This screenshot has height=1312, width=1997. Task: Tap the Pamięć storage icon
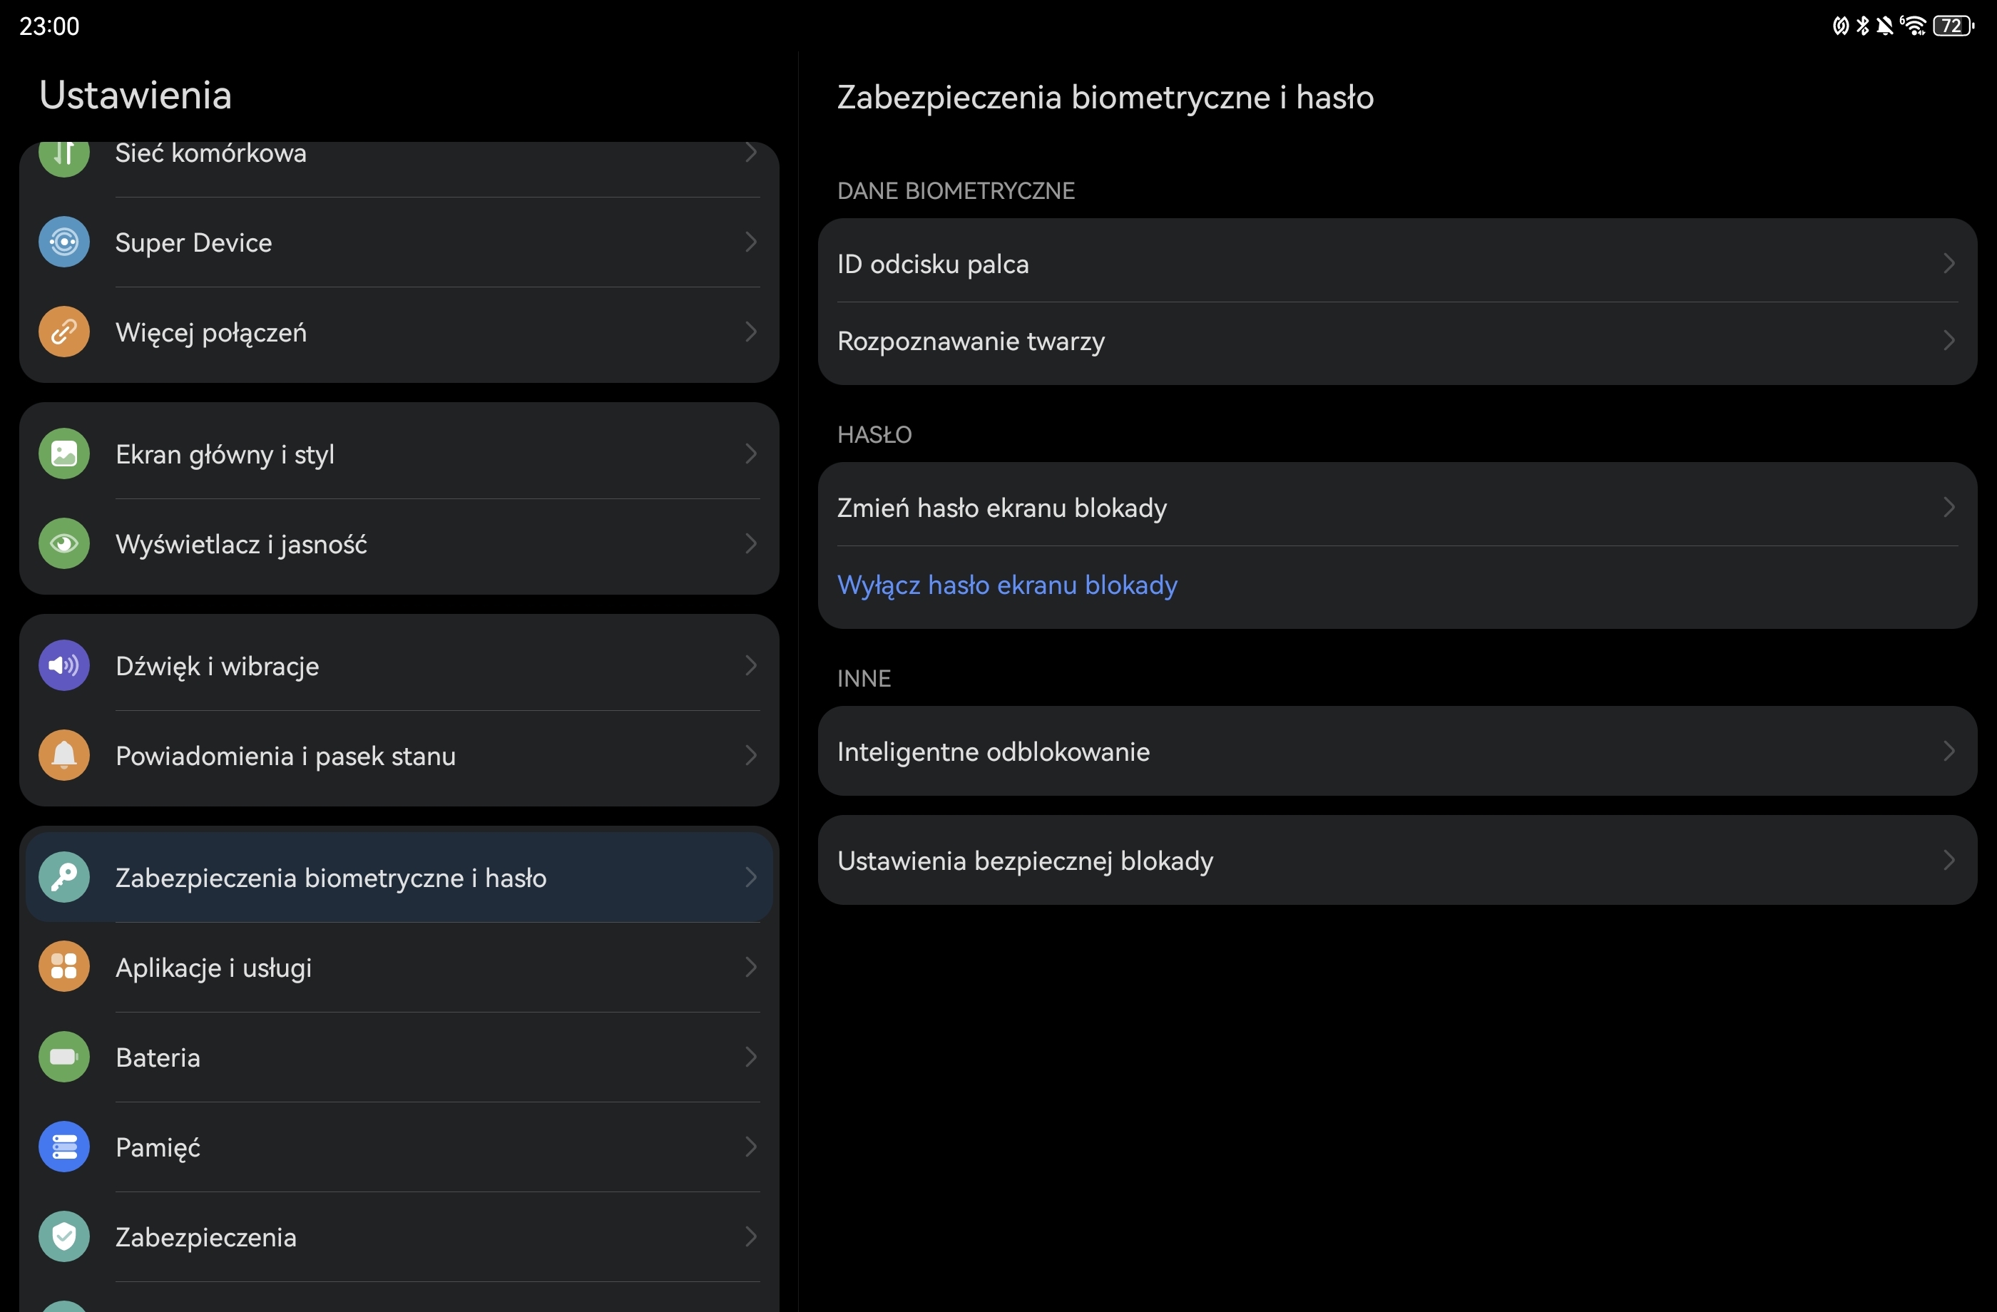(x=63, y=1146)
